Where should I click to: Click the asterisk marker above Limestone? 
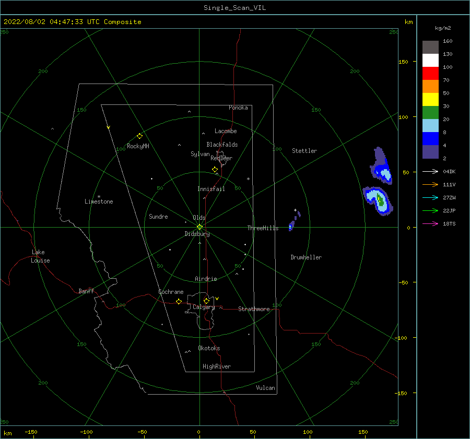[x=99, y=197]
